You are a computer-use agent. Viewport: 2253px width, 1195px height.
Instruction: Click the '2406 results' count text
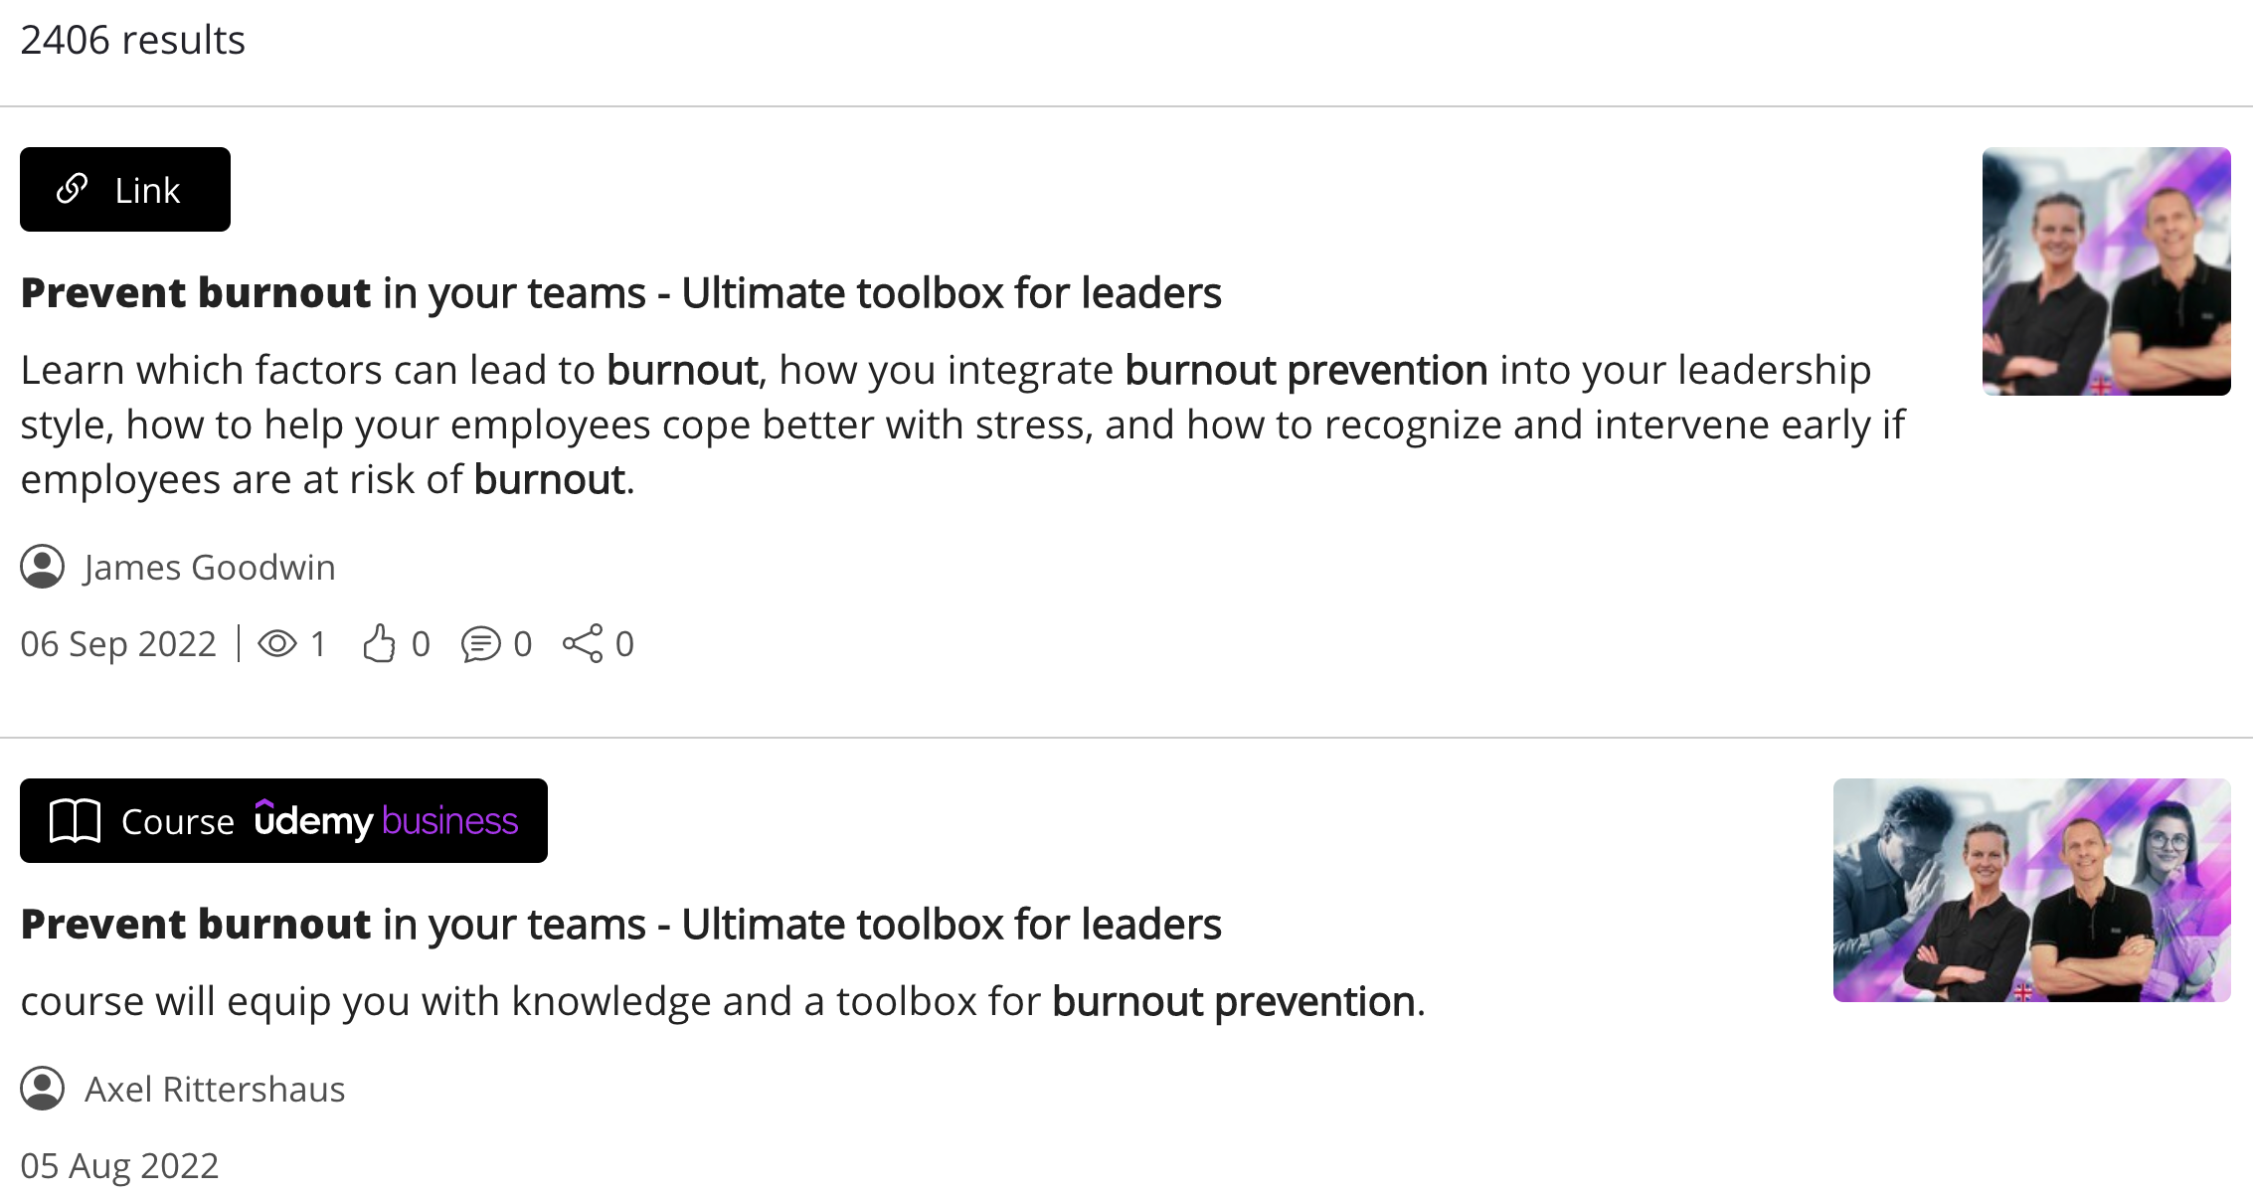[132, 40]
